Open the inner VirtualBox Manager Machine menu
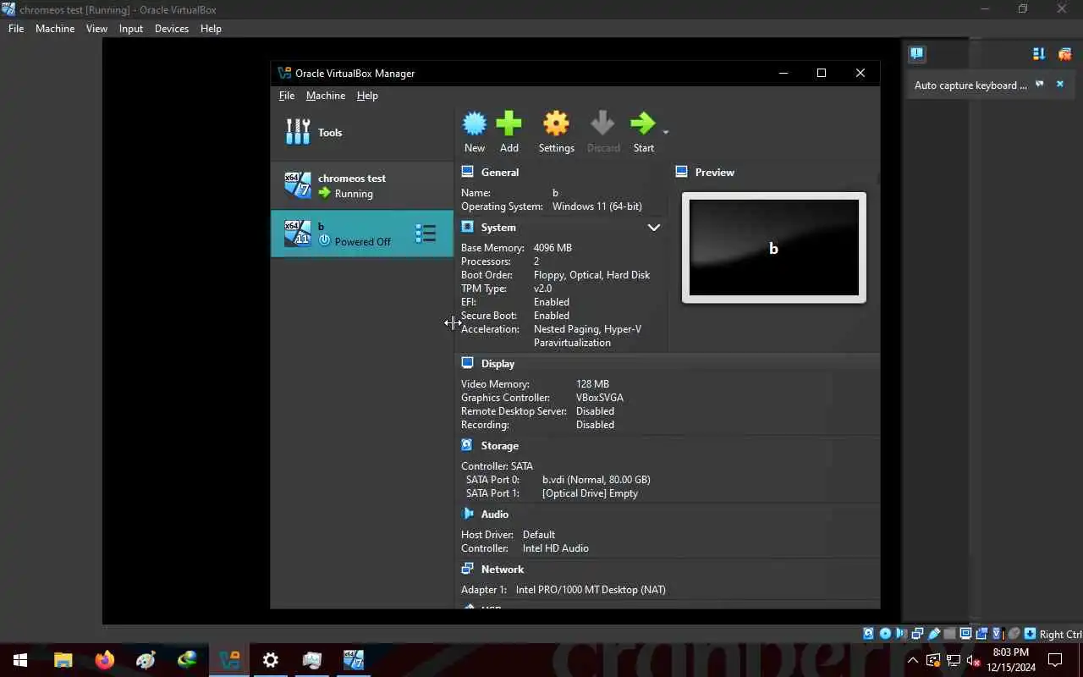The height and width of the screenshot is (677, 1083). click(326, 96)
